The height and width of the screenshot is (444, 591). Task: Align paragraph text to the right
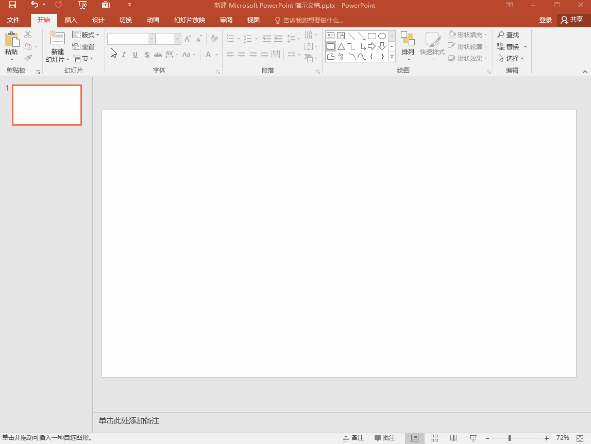pyautogui.click(x=253, y=55)
